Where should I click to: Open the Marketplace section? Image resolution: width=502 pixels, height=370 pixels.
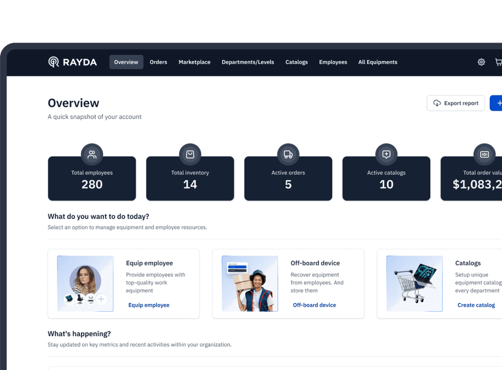[x=194, y=62]
